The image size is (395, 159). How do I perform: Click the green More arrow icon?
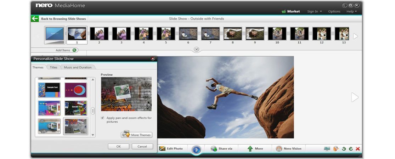coord(250,149)
